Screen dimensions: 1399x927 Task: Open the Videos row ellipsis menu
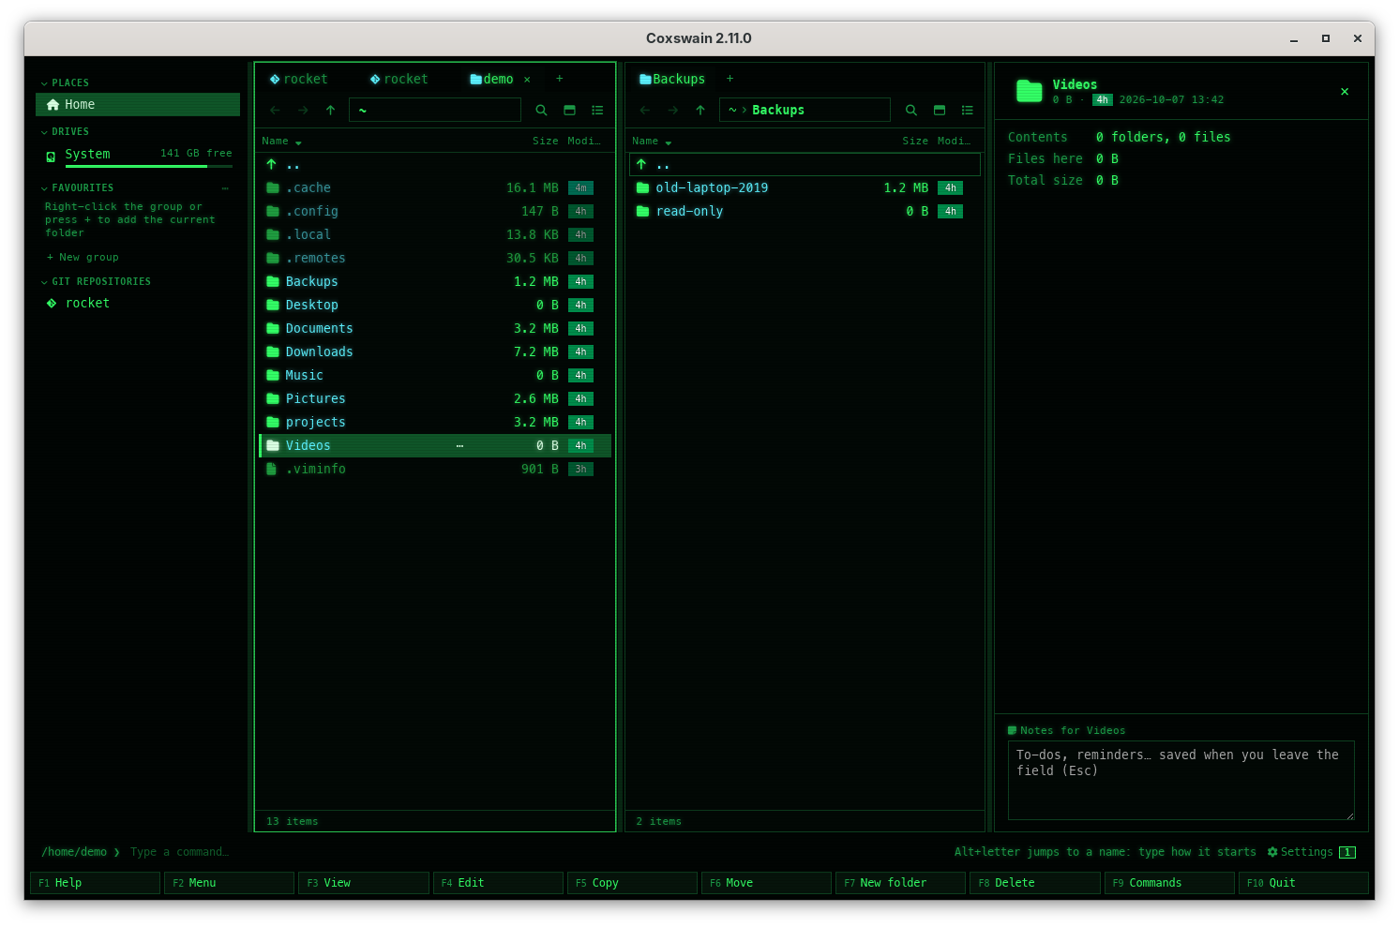pyautogui.click(x=459, y=446)
